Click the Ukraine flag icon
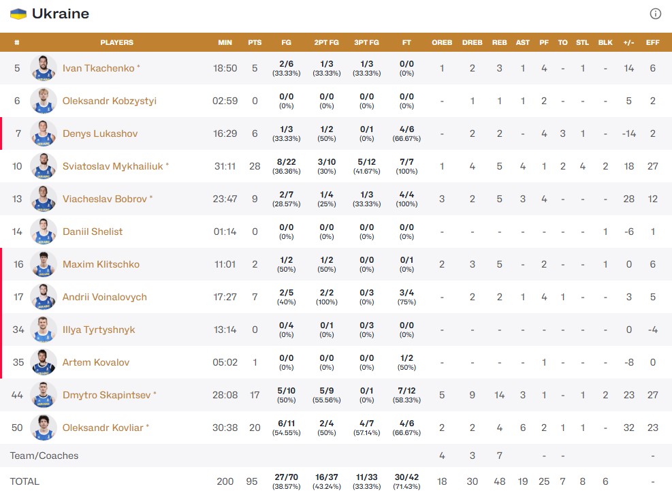Screen dimensions: 672x495 point(18,14)
